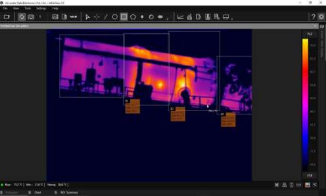
Task: Pick the ellipse ROI tool
Action: tap(115, 17)
